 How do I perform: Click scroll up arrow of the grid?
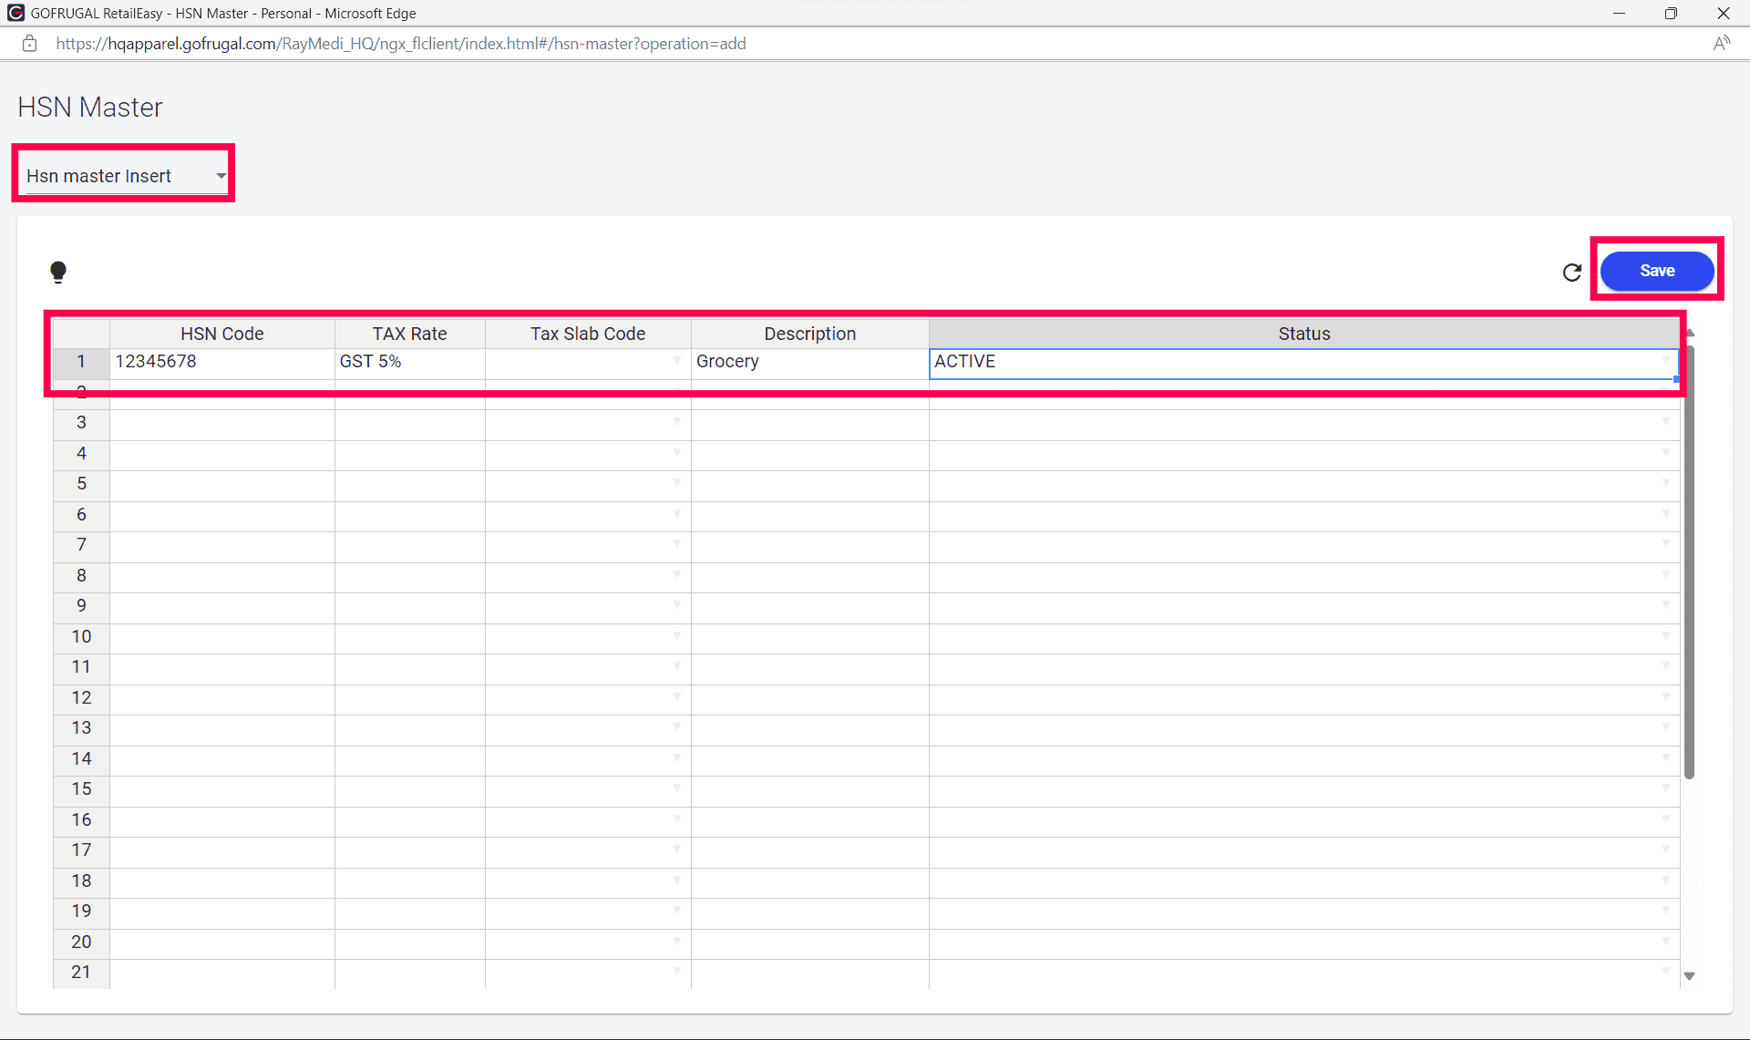(1690, 334)
